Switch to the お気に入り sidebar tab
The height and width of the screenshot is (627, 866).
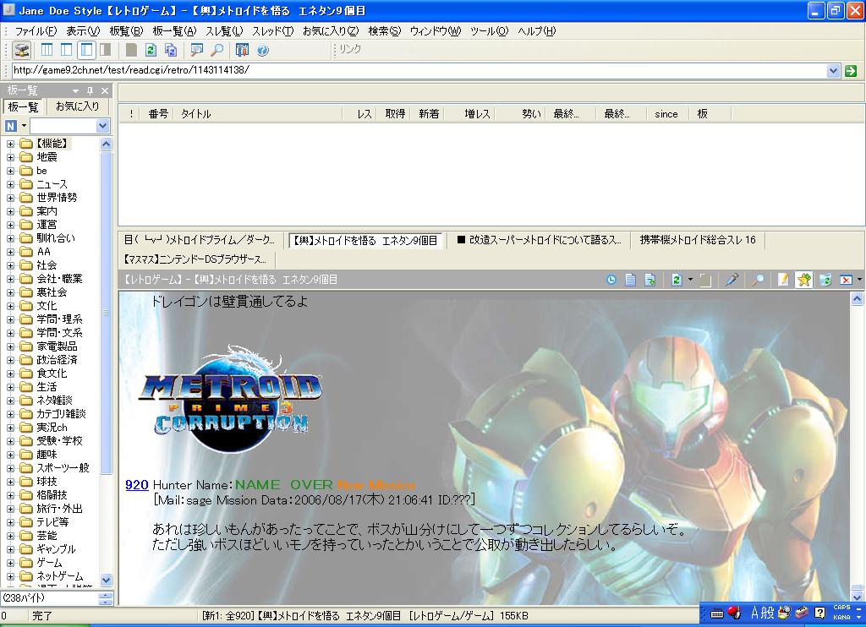(77, 106)
